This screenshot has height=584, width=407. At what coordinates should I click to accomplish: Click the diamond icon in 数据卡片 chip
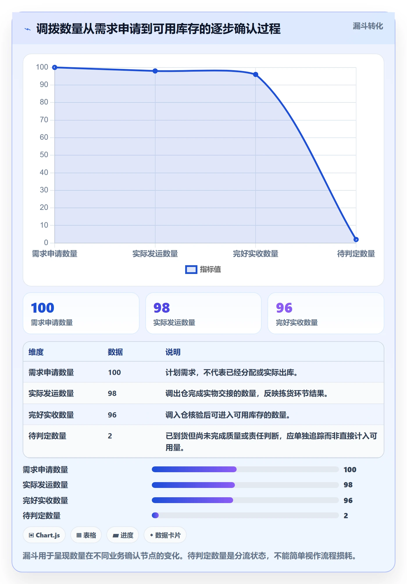(151, 535)
